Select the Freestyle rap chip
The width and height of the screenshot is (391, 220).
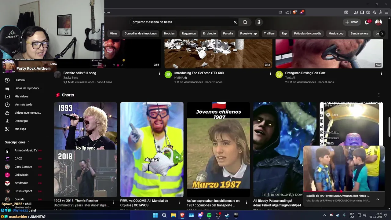(248, 33)
